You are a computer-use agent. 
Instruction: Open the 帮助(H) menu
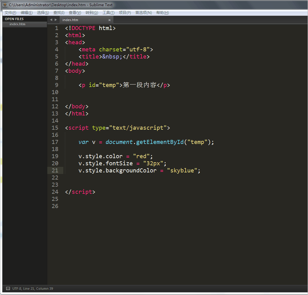pos(162,13)
